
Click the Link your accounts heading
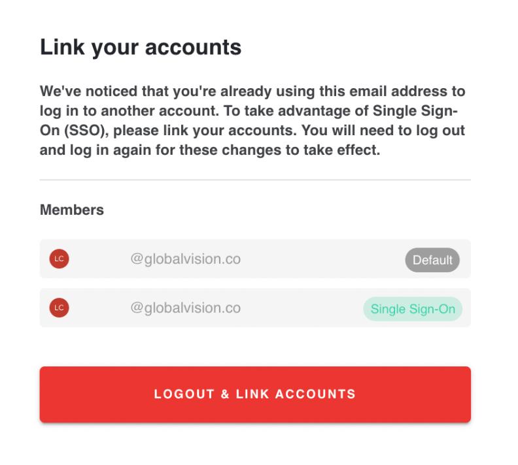pyautogui.click(x=141, y=47)
